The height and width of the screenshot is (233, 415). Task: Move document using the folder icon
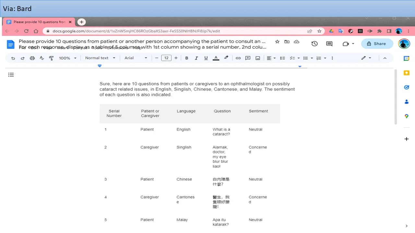(287, 42)
